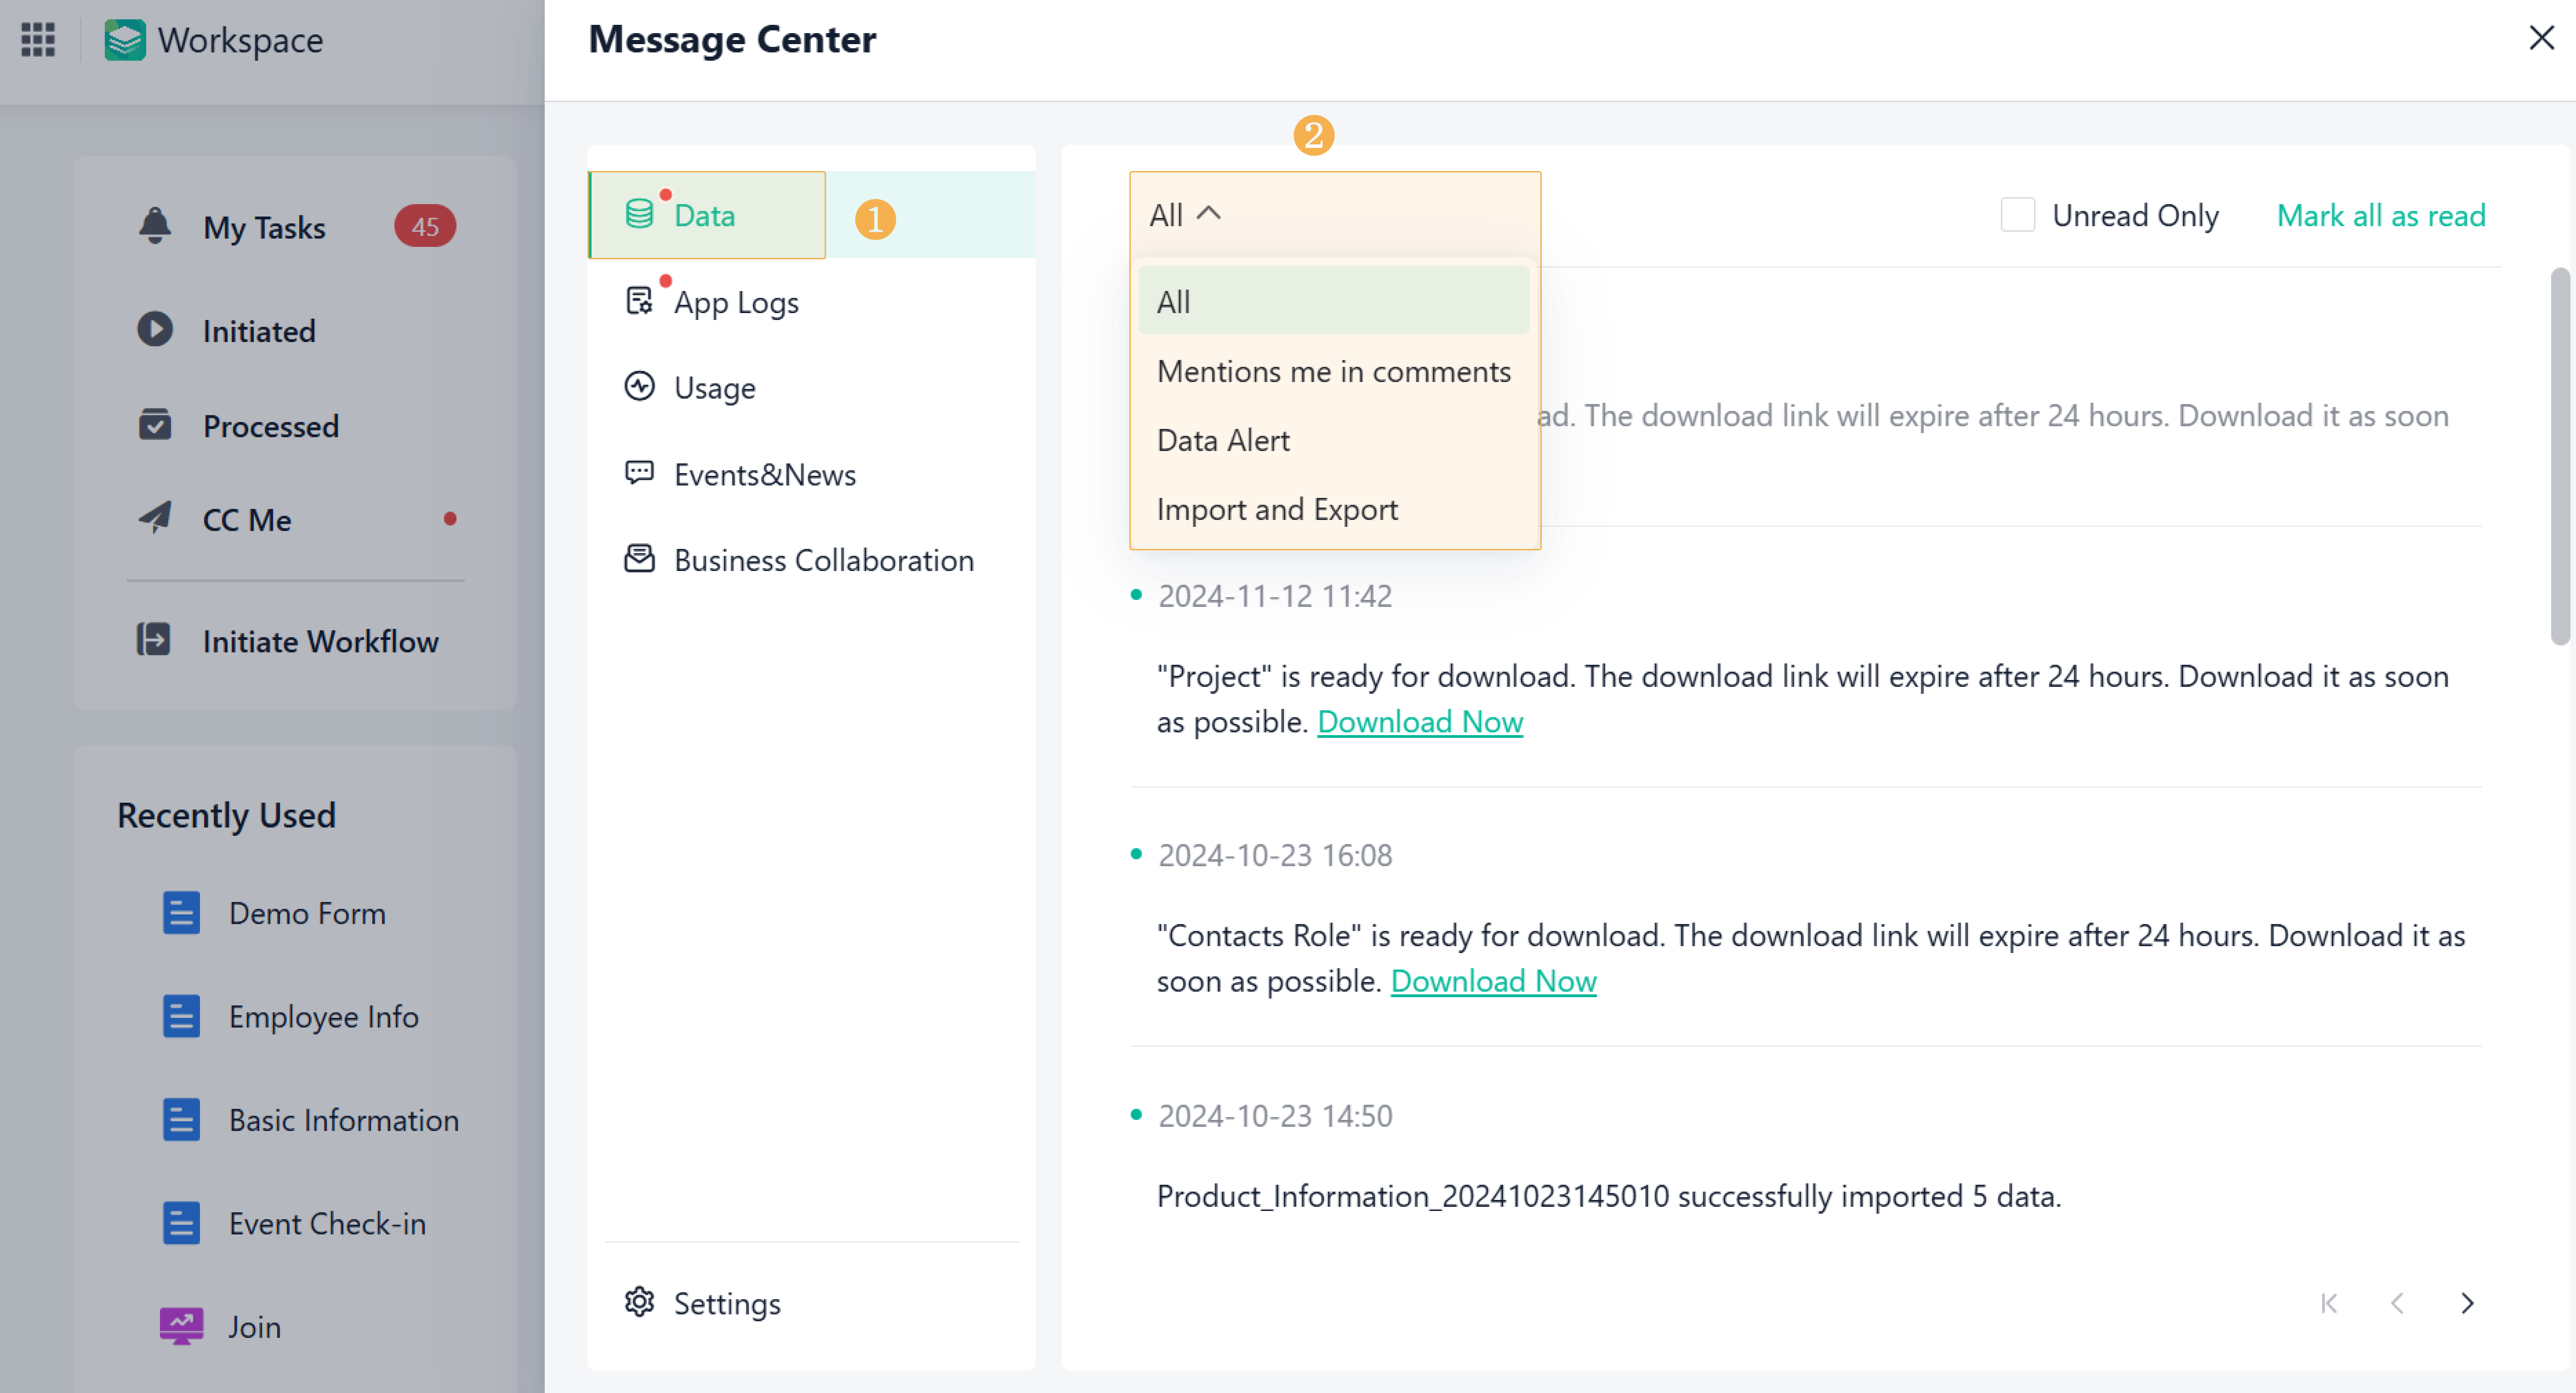Click the App Logs icon
This screenshot has height=1393, width=2576.
tap(640, 301)
